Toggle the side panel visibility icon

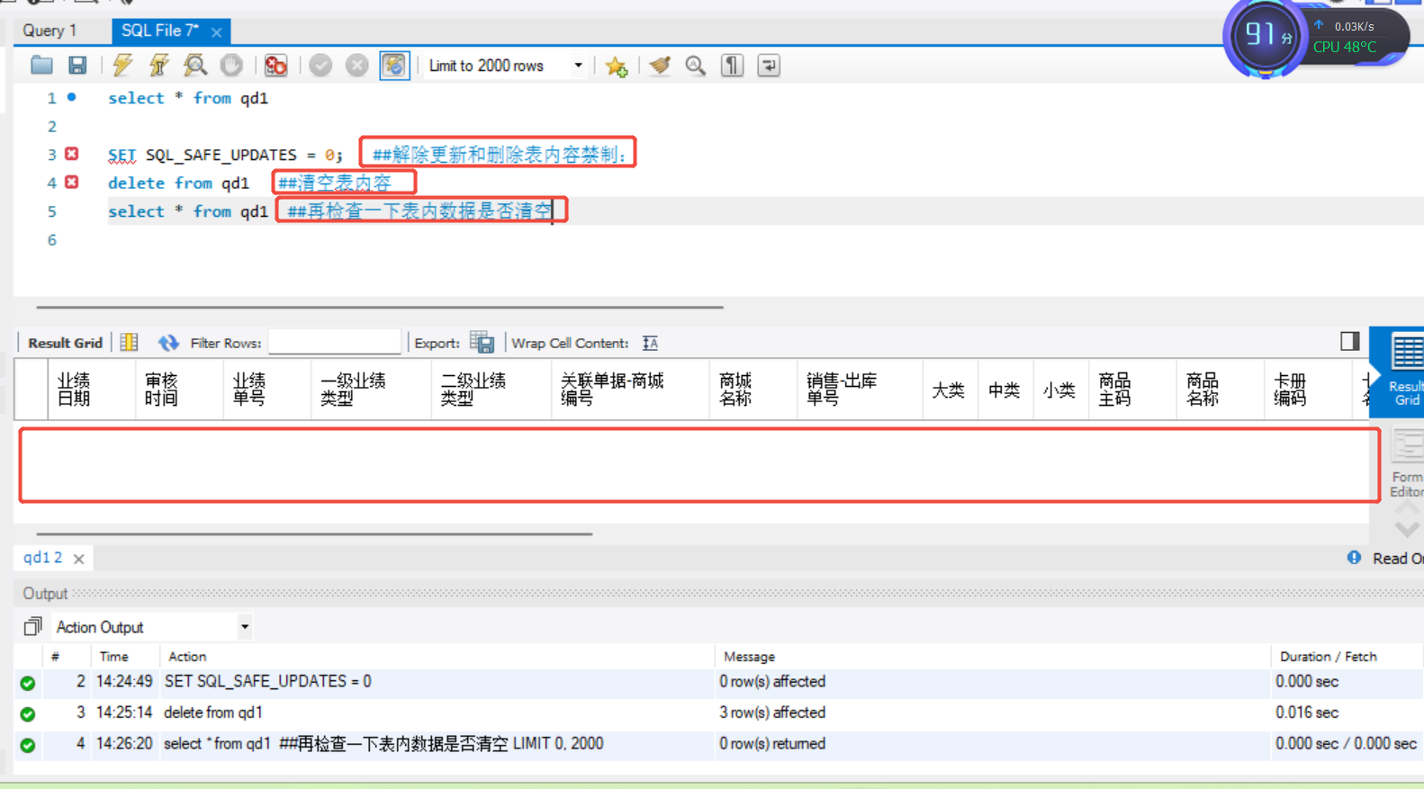[x=1349, y=341]
